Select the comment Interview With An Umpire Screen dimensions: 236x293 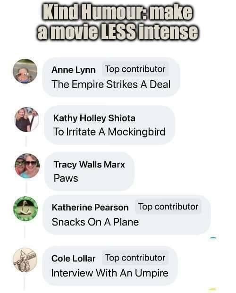click(110, 273)
